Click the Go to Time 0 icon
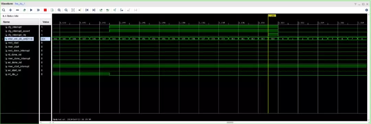371x124 pixels. pyautogui.click(x=87, y=10)
